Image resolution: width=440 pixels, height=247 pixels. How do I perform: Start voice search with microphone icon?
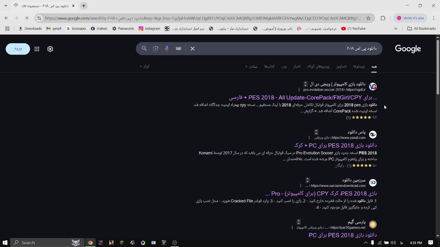point(167,49)
